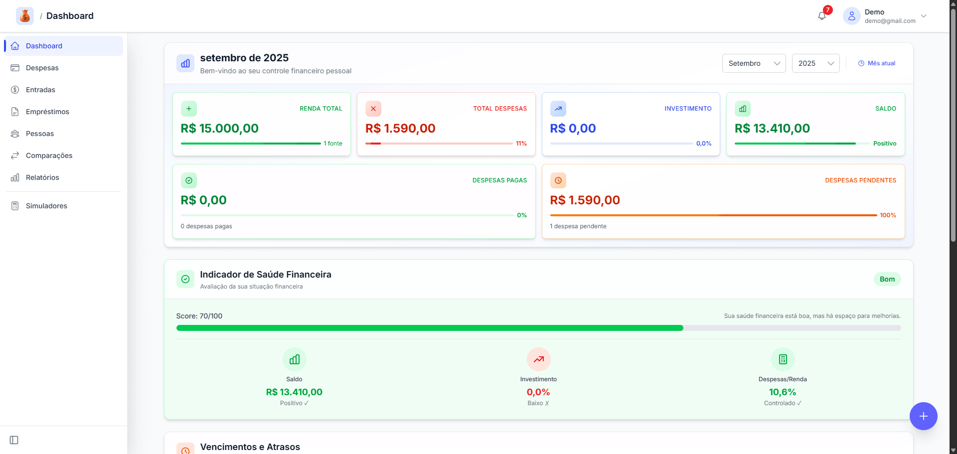This screenshot has height=454, width=957.
Task: Click the Simuladores icon in sidebar
Action: tap(15, 205)
